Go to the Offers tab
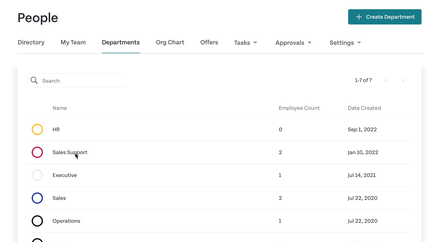This screenshot has width=438, height=242. [209, 43]
